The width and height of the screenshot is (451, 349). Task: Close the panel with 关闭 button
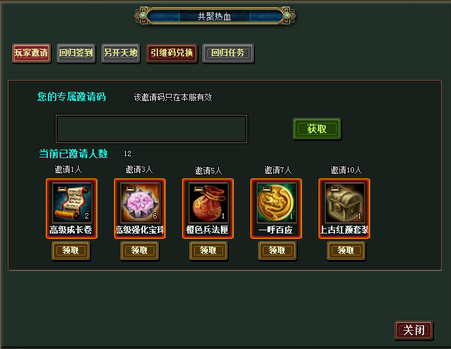click(x=414, y=330)
